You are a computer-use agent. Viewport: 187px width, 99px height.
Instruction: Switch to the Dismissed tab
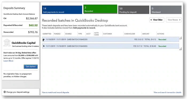tap(166, 10)
